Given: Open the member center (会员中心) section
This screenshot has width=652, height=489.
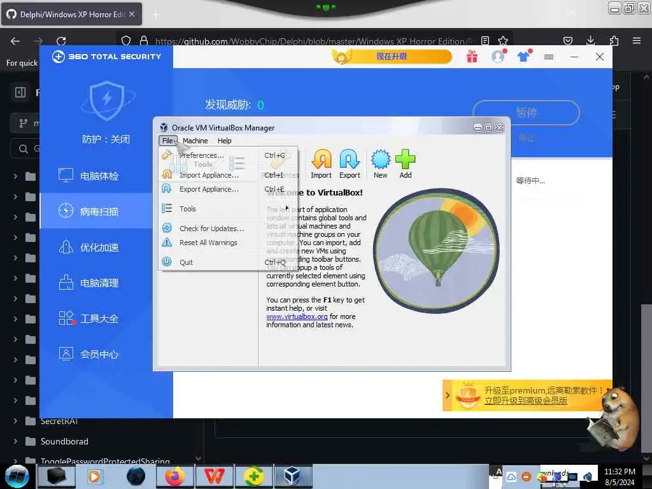Looking at the screenshot, I should coord(96,354).
